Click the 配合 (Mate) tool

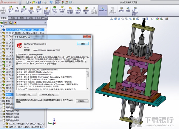pyautogui.click(x=17, y=9)
